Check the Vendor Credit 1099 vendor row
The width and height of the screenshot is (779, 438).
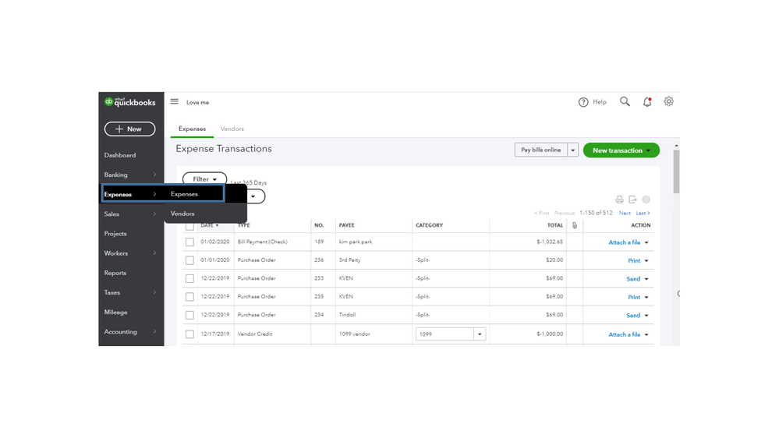[189, 334]
